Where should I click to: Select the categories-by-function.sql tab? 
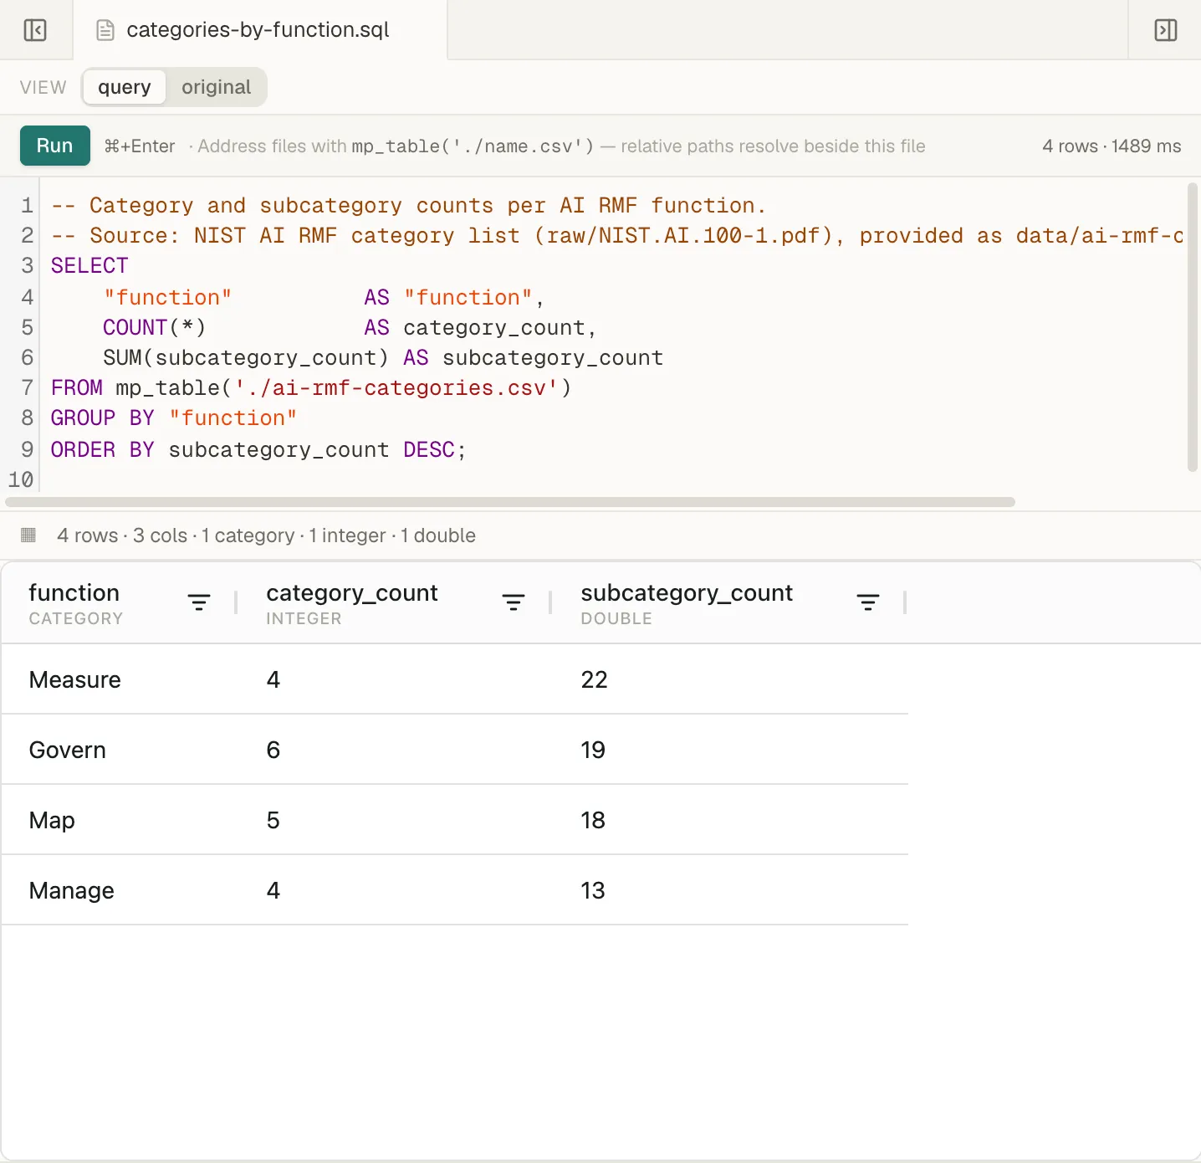pos(260,30)
